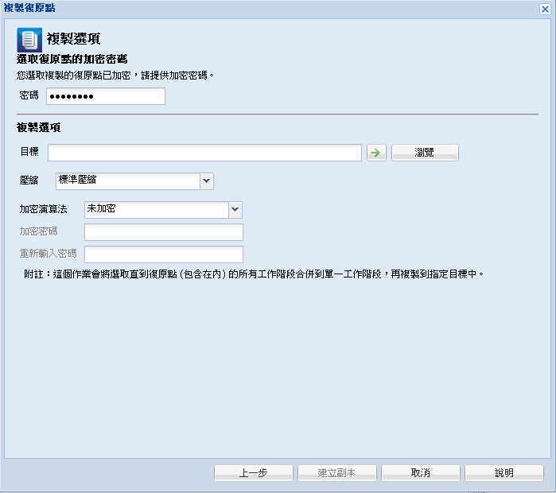Screen dimensions: 556x493
Task: Click the 加密密碼 input field
Action: (164, 232)
